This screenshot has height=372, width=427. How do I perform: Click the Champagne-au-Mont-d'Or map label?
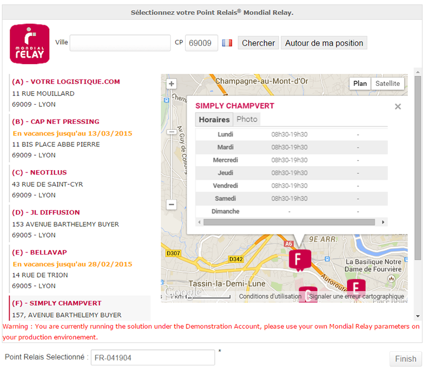pos(262,81)
